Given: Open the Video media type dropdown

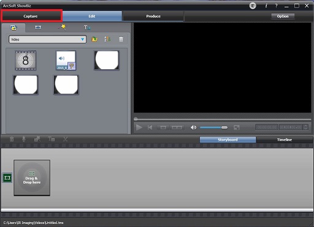Looking at the screenshot, I should point(47,39).
